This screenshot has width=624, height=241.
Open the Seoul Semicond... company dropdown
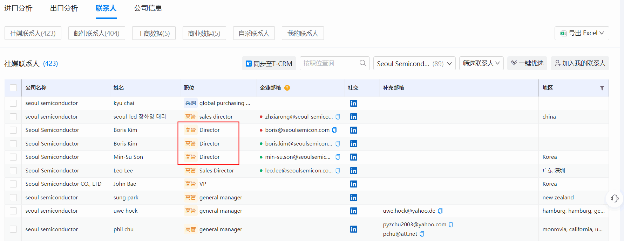tap(414, 64)
